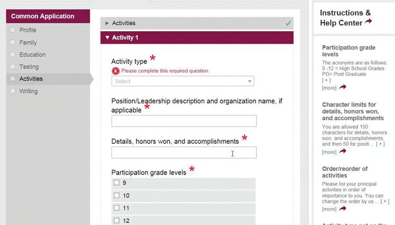Open the Activity type Select dropdown
This screenshot has width=395, height=225.
pyautogui.click(x=182, y=81)
